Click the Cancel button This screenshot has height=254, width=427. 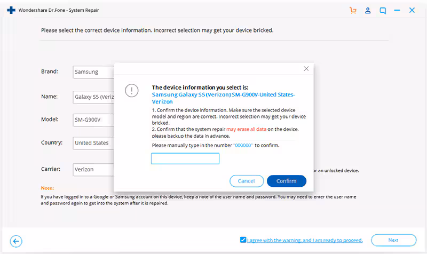(x=247, y=181)
